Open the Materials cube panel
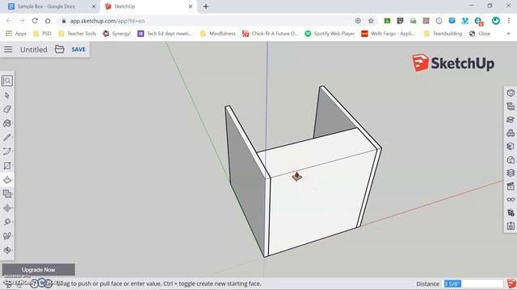 [511, 147]
